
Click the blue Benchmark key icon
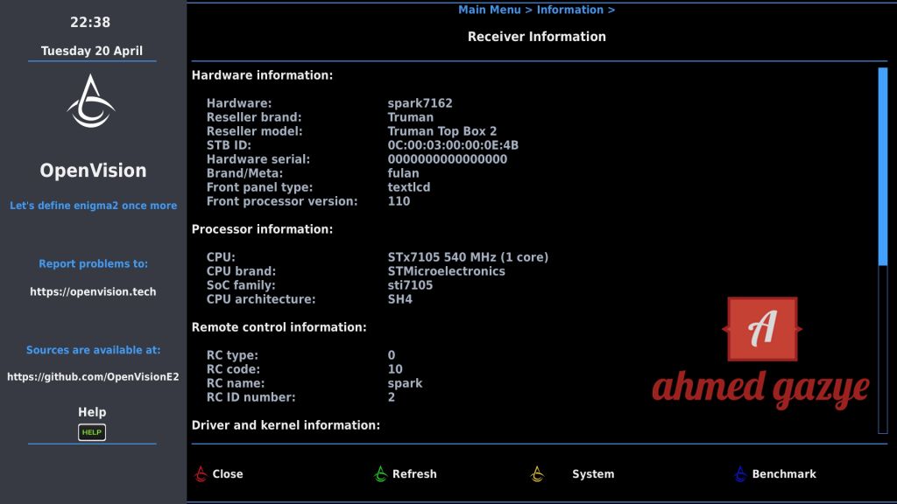click(x=740, y=473)
